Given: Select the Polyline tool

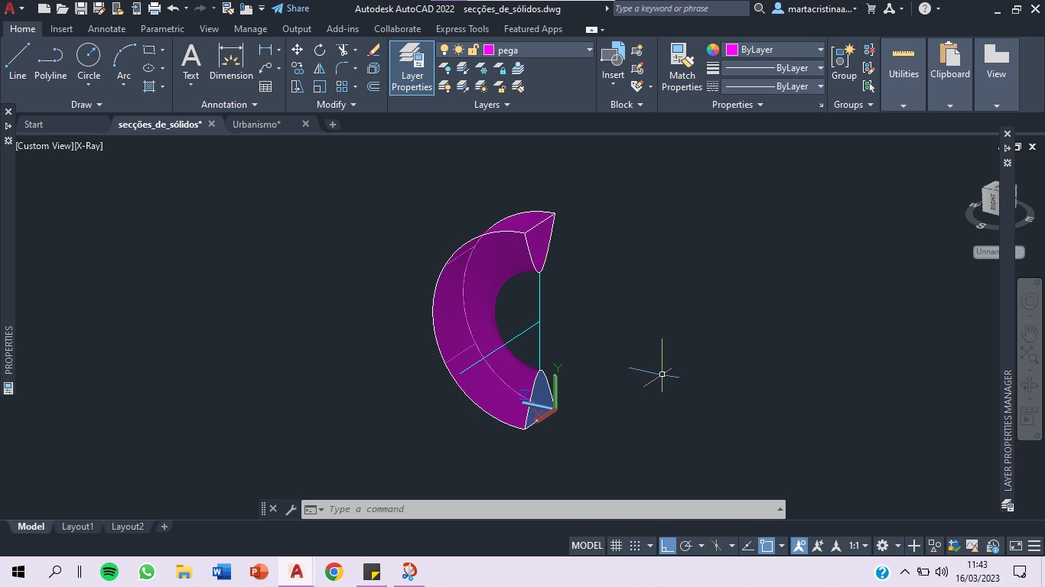Looking at the screenshot, I should pyautogui.click(x=50, y=61).
